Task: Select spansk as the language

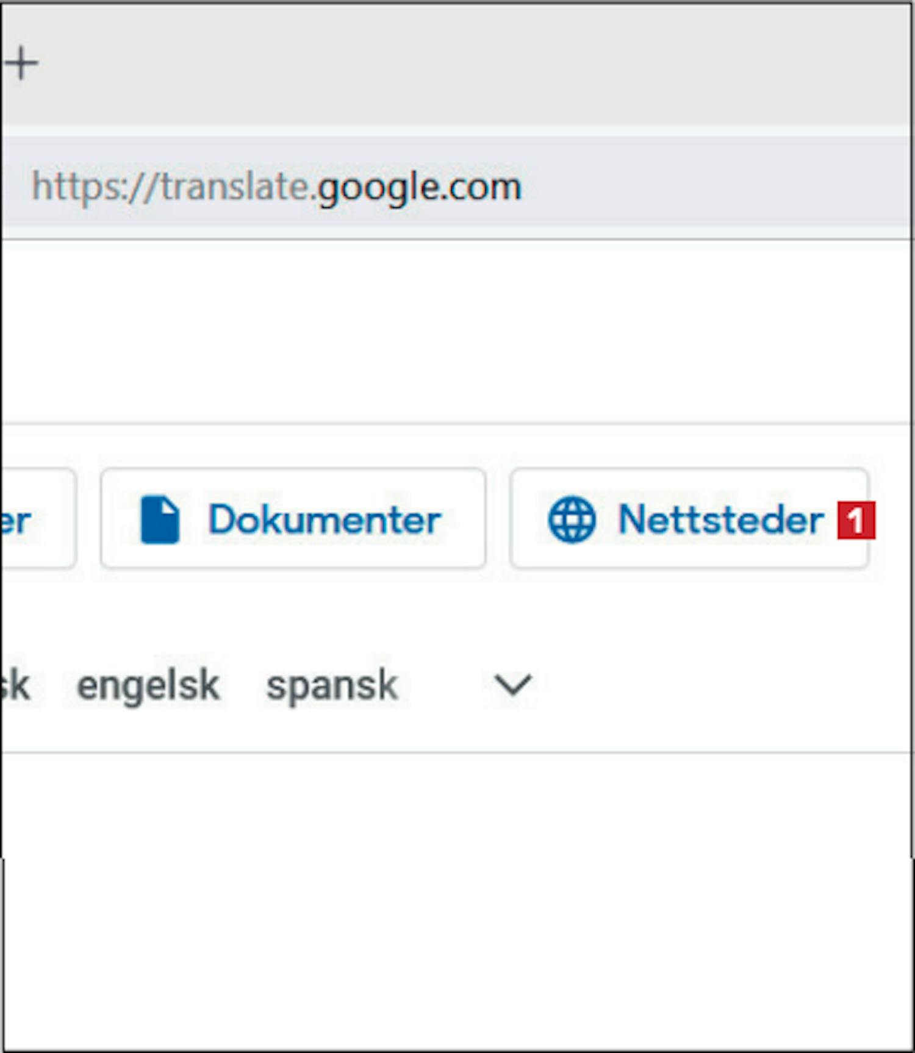Action: click(332, 685)
